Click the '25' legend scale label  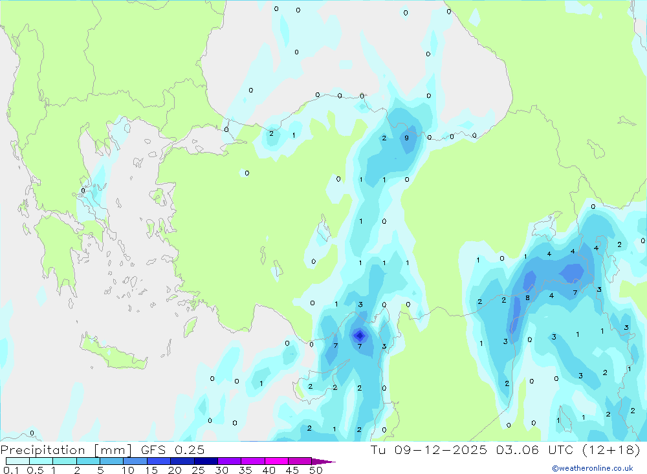point(198,470)
